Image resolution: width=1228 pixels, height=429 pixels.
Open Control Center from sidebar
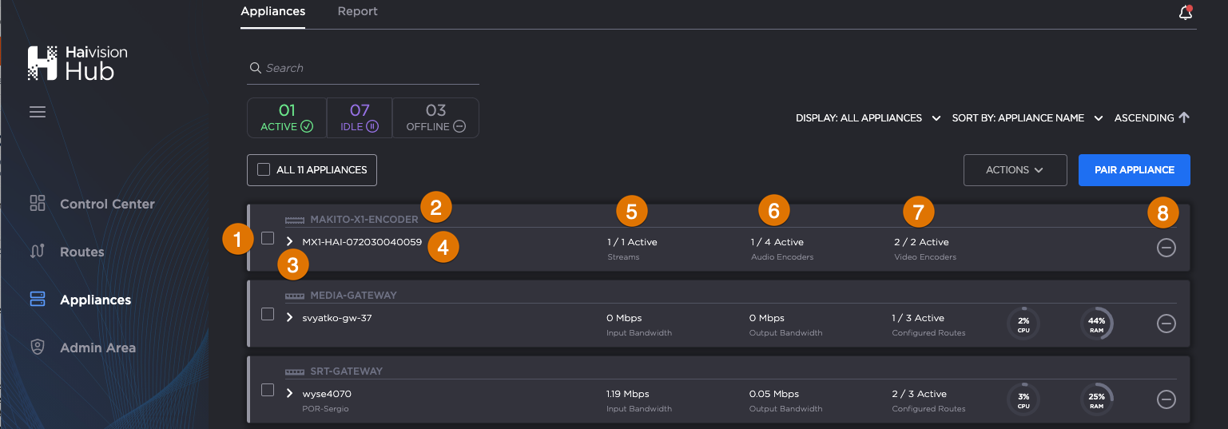click(106, 204)
